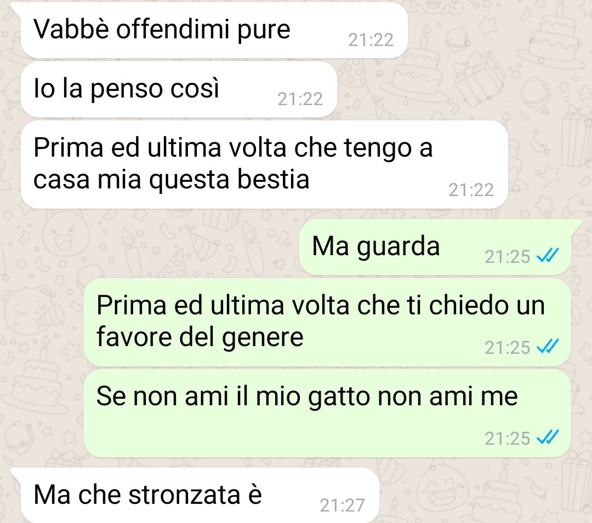Click 21:25 timestamp on the 'gatto' bubble
Screen dimensions: 592x523
coord(508,439)
